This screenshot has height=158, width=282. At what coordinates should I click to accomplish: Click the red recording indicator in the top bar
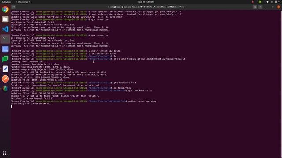(x=252, y=2)
